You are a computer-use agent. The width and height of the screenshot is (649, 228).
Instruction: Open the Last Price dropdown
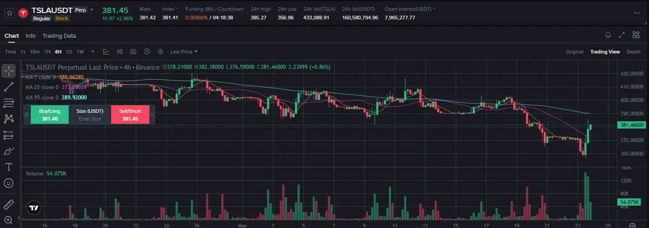tap(184, 52)
